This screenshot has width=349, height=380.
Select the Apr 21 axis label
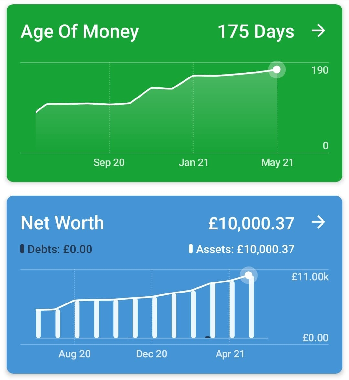[230, 354]
